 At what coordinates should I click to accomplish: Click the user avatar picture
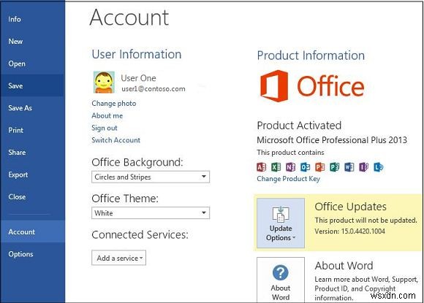(x=104, y=82)
